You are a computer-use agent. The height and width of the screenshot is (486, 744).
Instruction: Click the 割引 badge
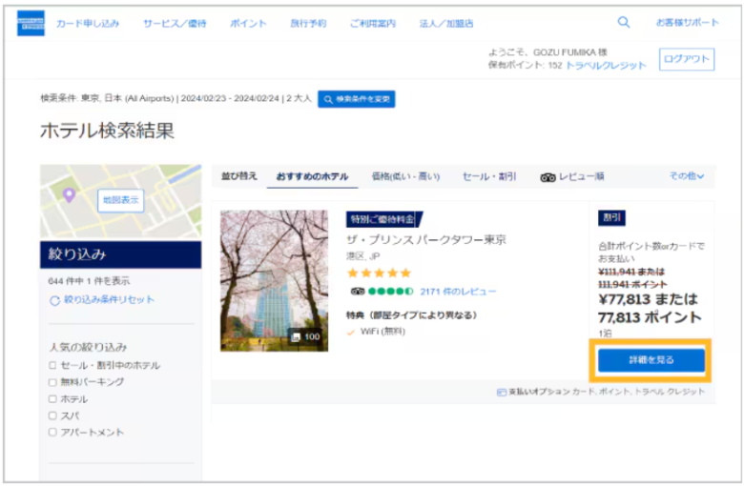[x=611, y=217]
